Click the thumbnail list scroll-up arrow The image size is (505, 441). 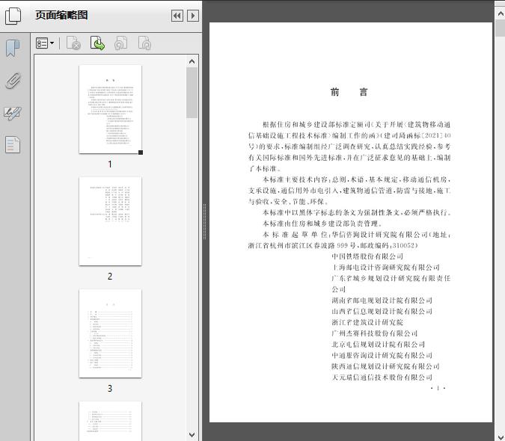(192, 61)
